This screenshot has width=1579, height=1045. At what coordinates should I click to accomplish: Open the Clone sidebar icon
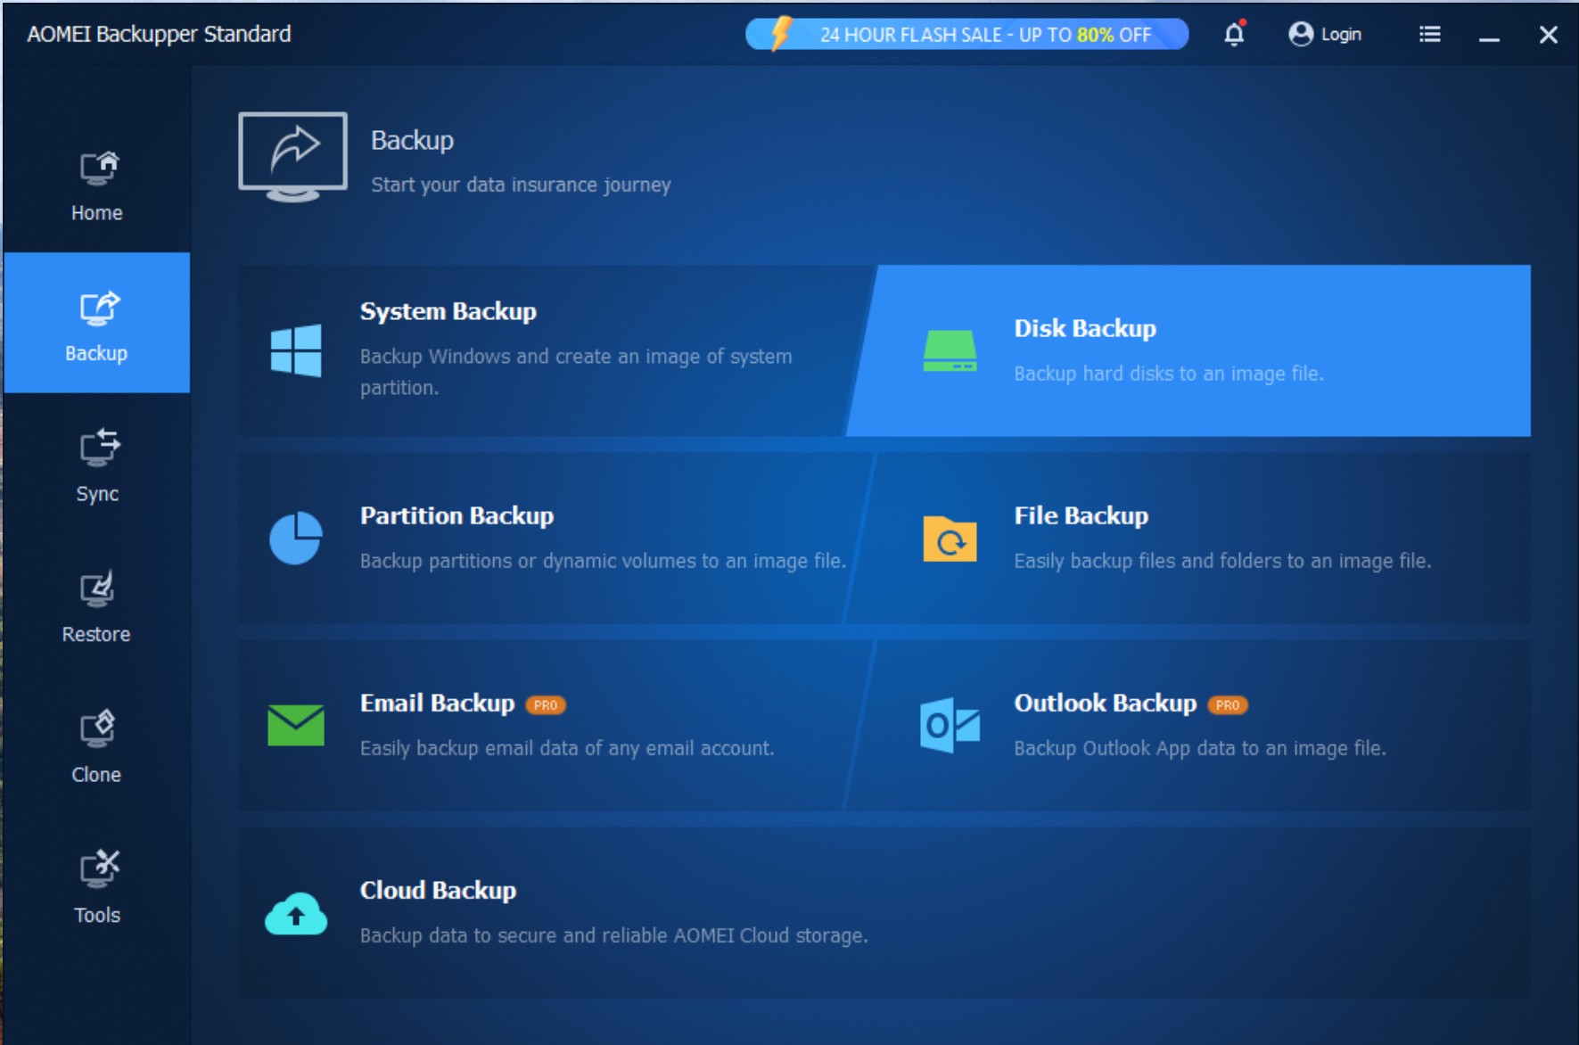tap(97, 729)
